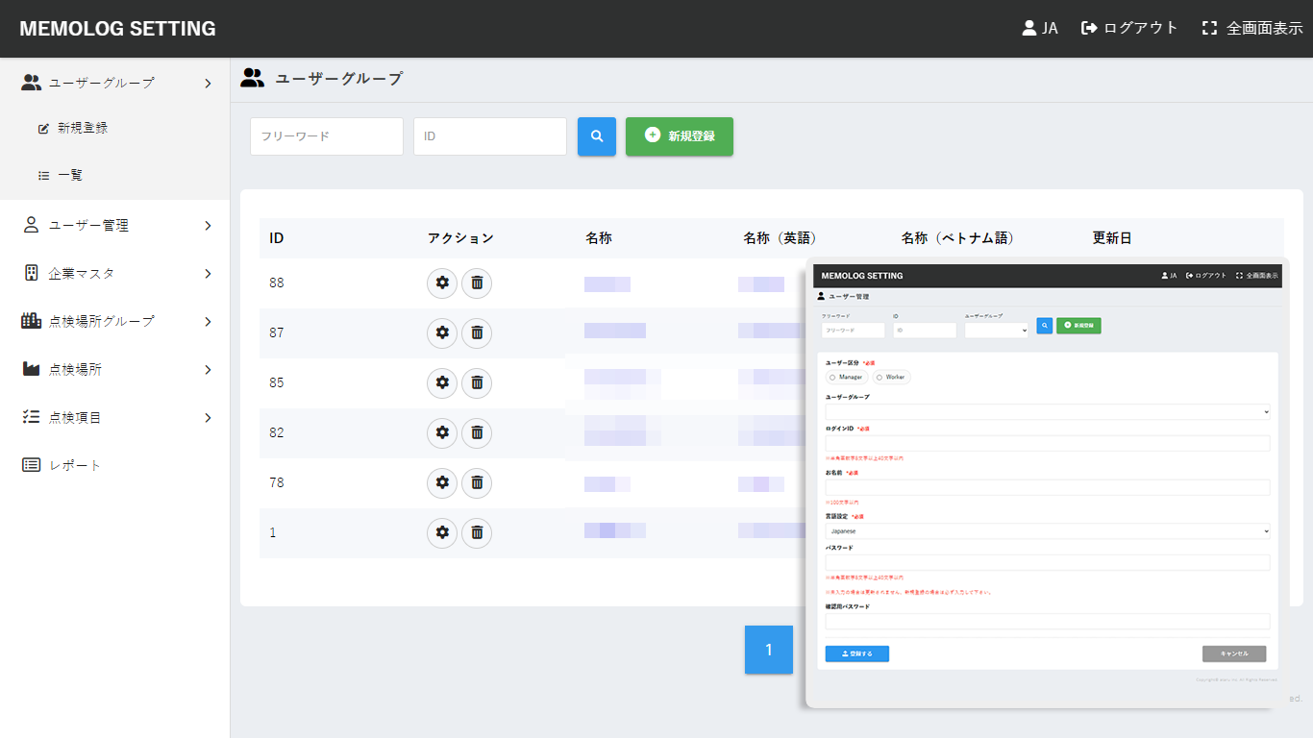1313x738 pixels.
Task: Go to page 1 in pagination
Action: (769, 650)
